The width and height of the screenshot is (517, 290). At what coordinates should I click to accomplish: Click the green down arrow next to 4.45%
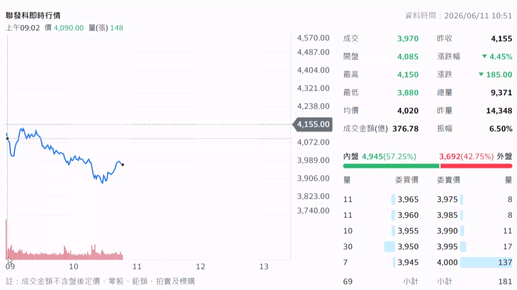pos(484,56)
